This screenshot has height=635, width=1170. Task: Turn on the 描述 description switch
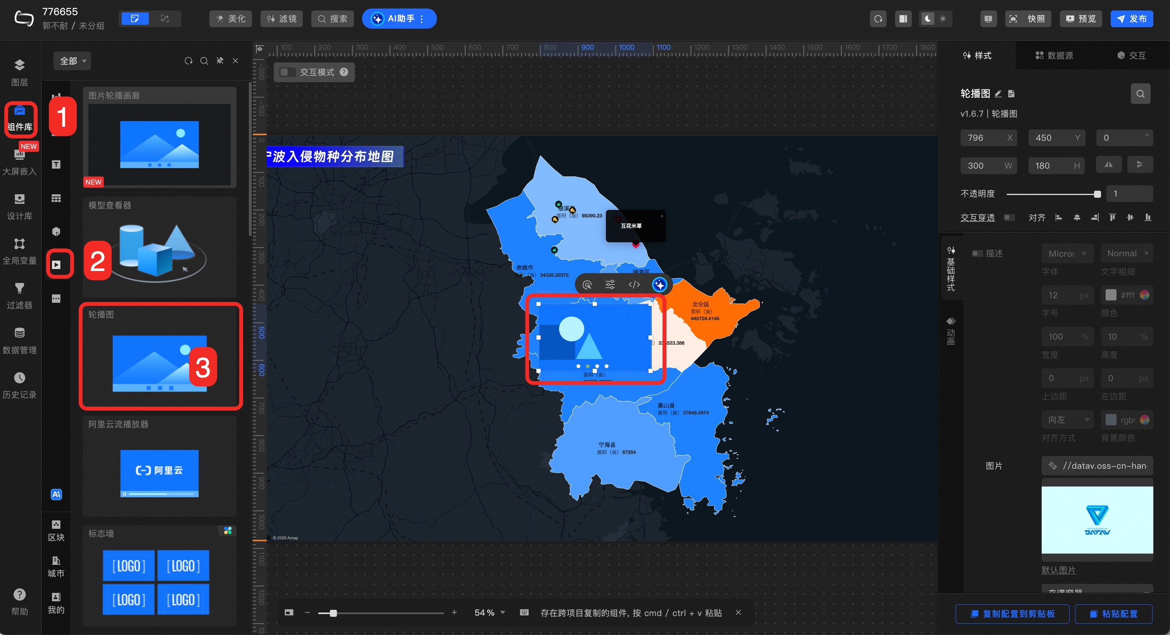pyautogui.click(x=977, y=253)
